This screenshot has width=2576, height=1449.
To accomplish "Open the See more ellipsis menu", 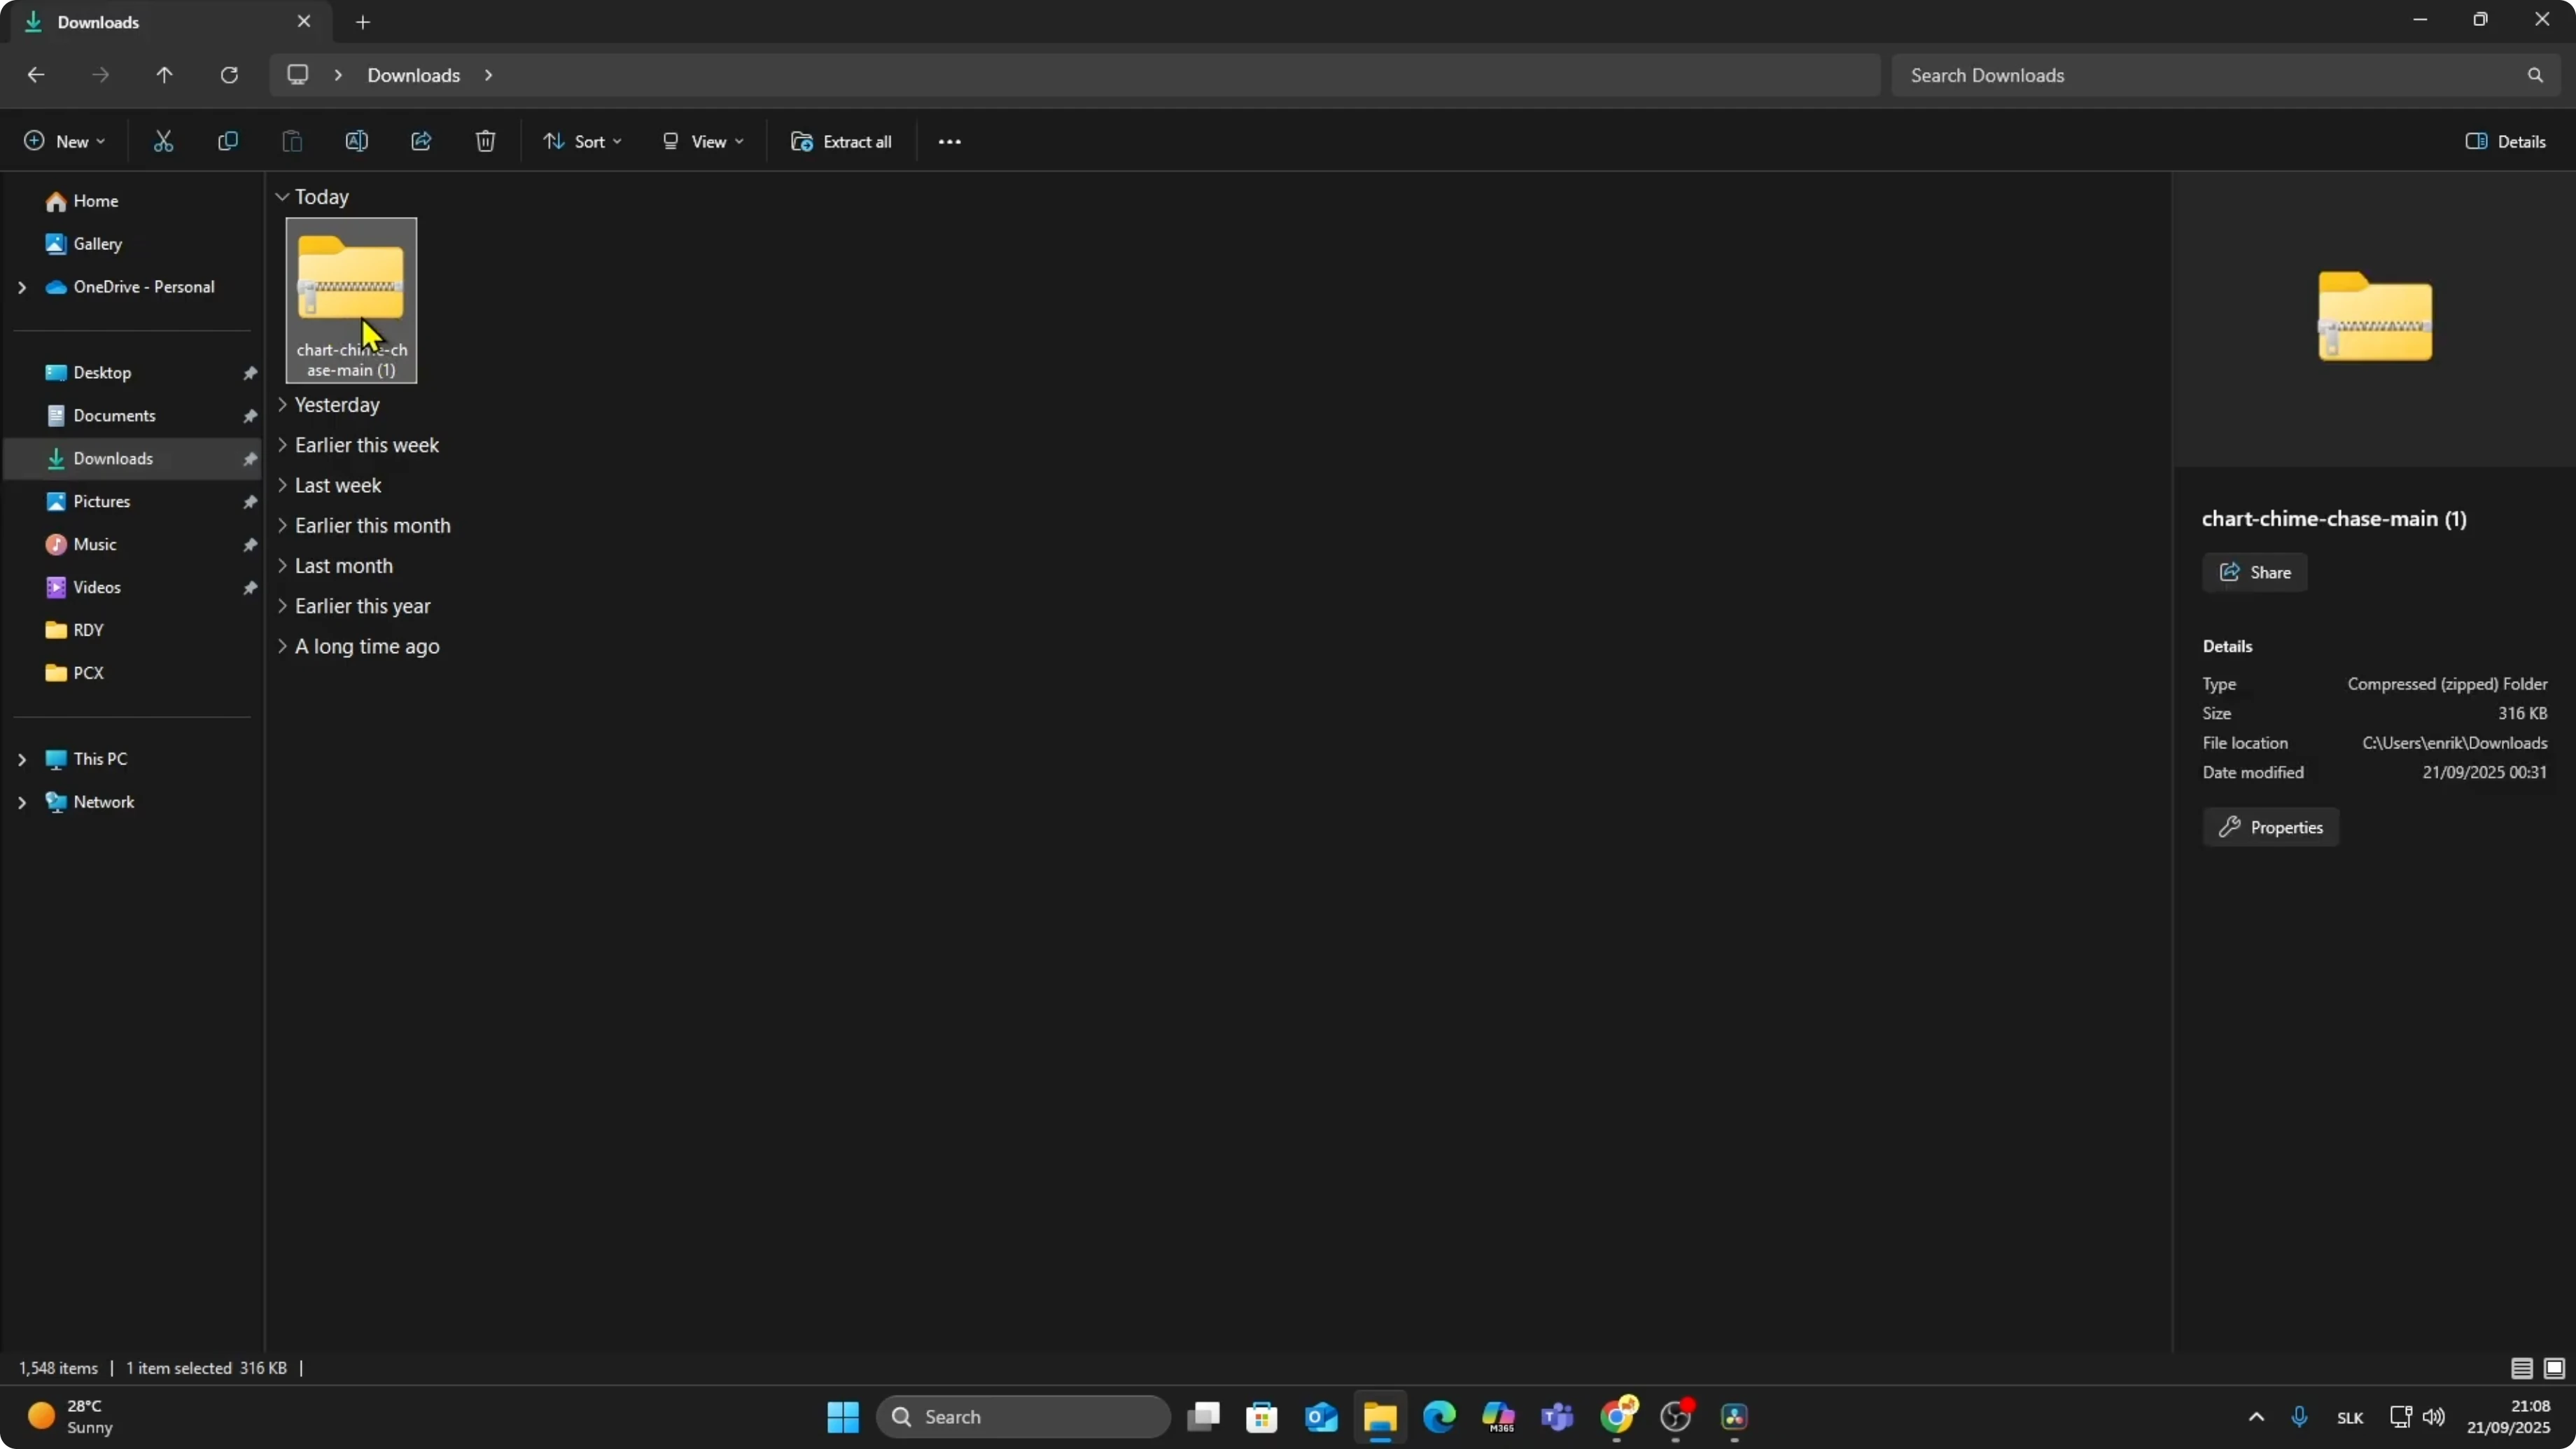I will coord(949,142).
